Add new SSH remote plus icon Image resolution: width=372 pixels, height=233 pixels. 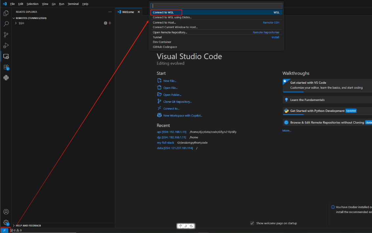pyautogui.click(x=110, y=23)
